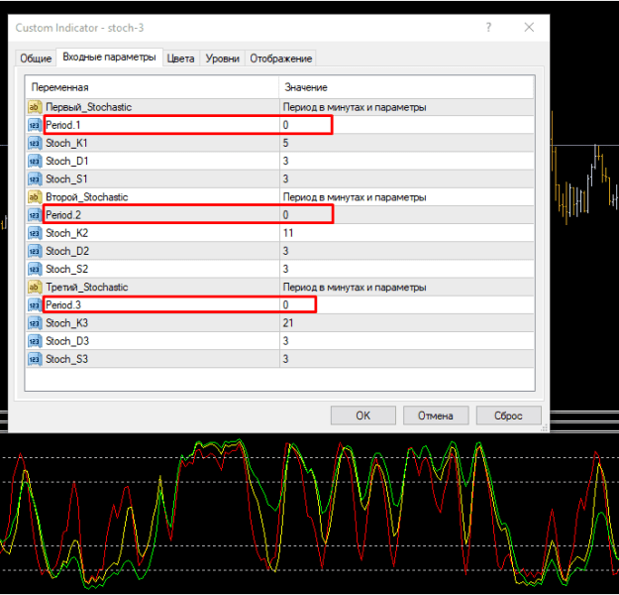Select the Первый_Stochastic row name
The height and width of the screenshot is (595, 619).
coord(88,107)
